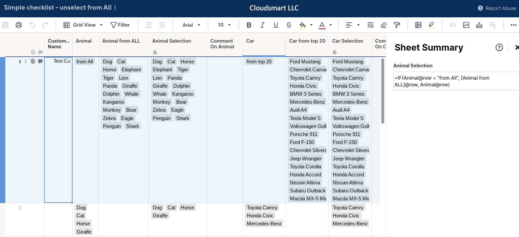Click the insert row icon

click(x=479, y=25)
